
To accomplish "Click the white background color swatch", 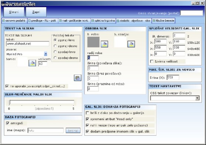I will [x=120, y=42].
